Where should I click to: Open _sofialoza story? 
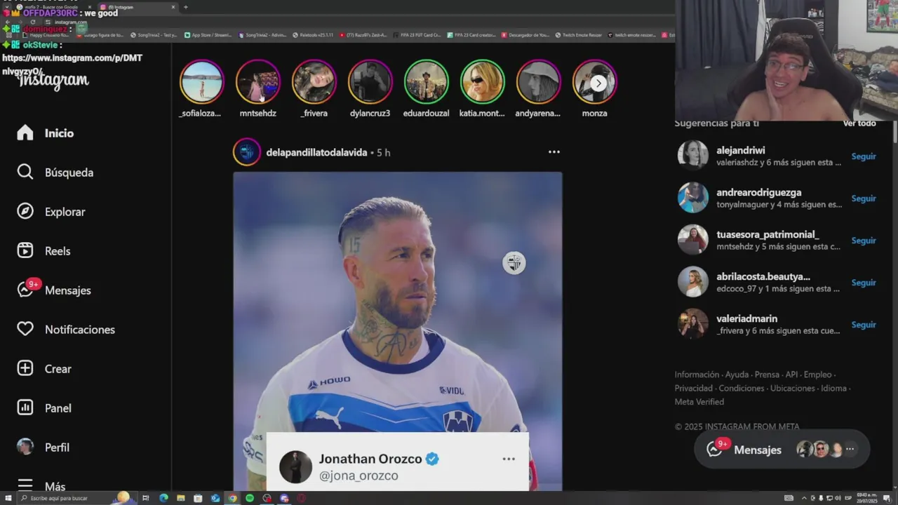(201, 82)
